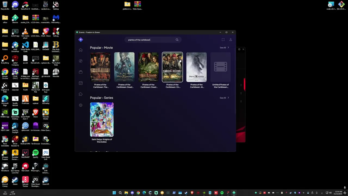The height and width of the screenshot is (196, 348).
Task: Select the Mumble desktop shortcut
Action: point(56,73)
